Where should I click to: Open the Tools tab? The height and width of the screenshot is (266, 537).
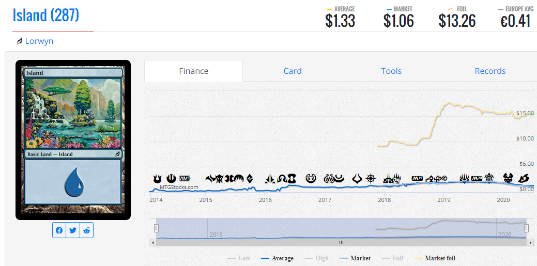click(391, 71)
